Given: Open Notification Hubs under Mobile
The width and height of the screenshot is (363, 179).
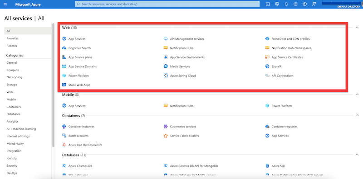Looking at the screenshot, I should (x=181, y=106).
